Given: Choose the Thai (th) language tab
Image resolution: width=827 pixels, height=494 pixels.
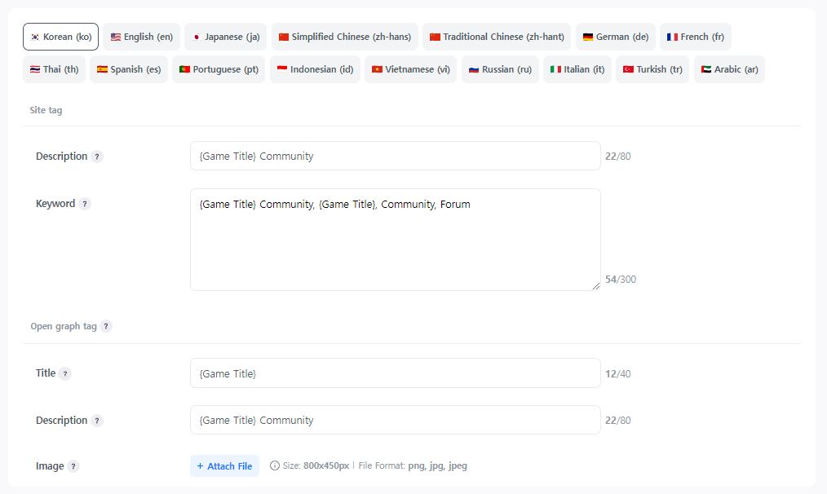Looking at the screenshot, I should (54, 69).
